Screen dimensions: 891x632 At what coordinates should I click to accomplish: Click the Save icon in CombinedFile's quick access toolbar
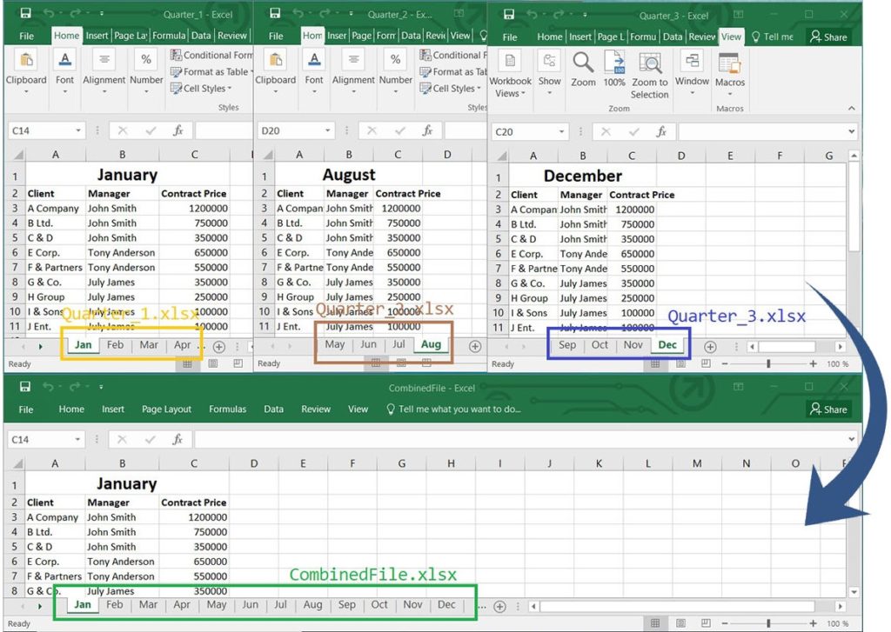24,386
